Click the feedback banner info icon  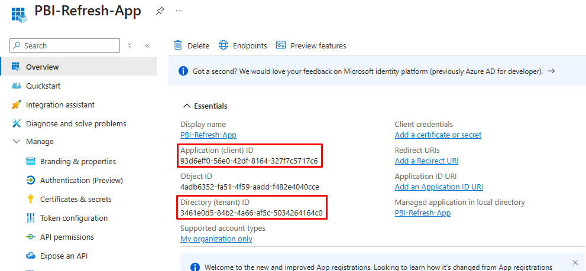(183, 71)
